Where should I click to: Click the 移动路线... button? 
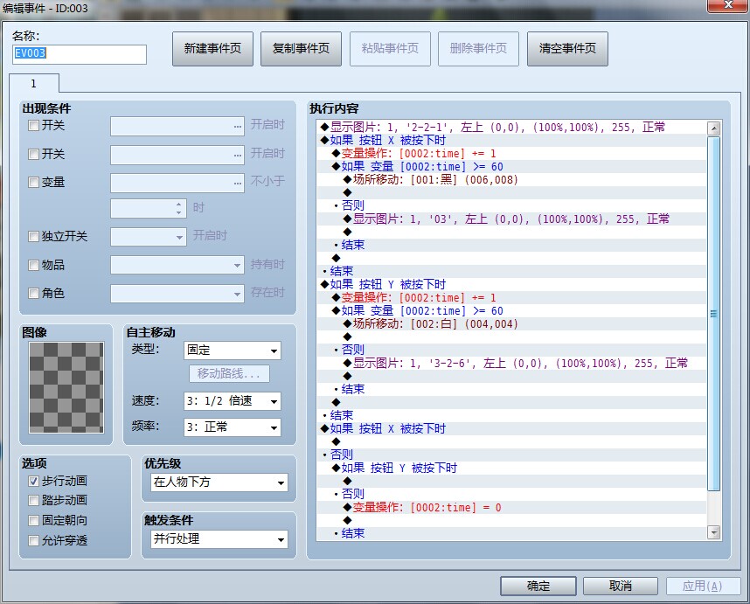229,373
